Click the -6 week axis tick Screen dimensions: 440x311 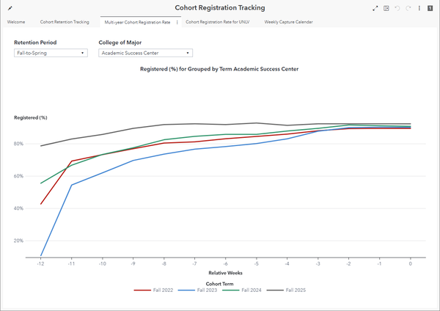pos(225,264)
